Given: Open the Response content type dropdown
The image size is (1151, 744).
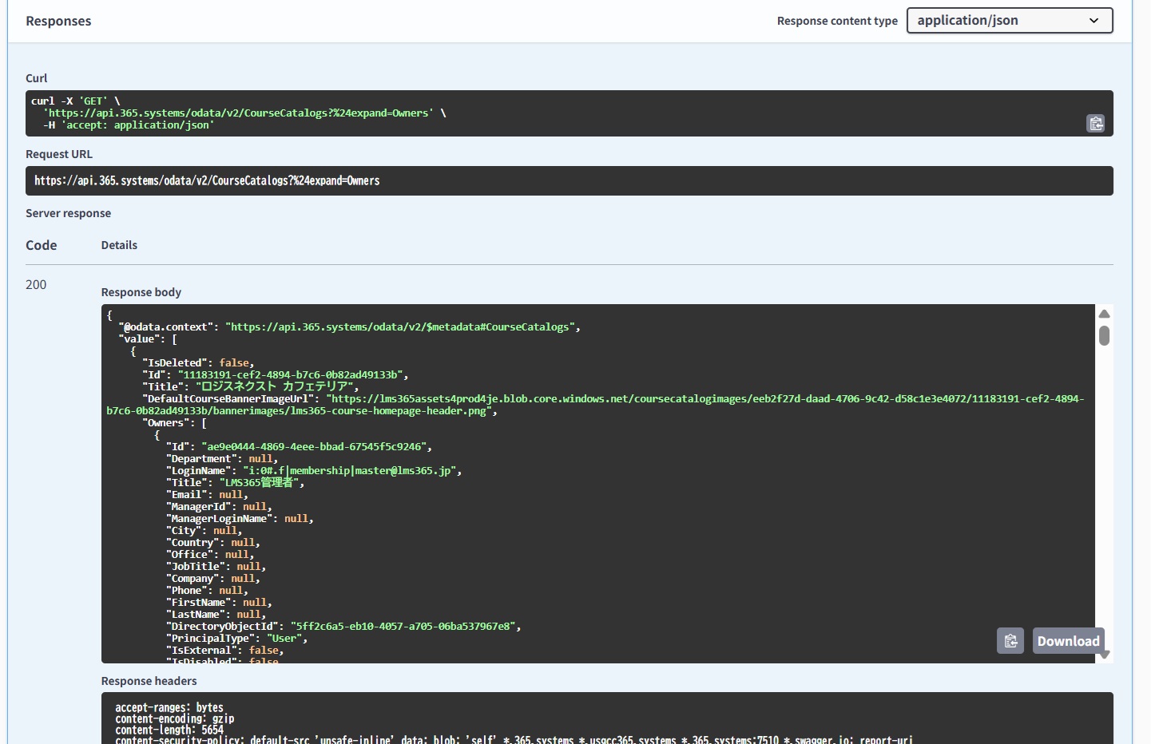Looking at the screenshot, I should click(x=1010, y=21).
